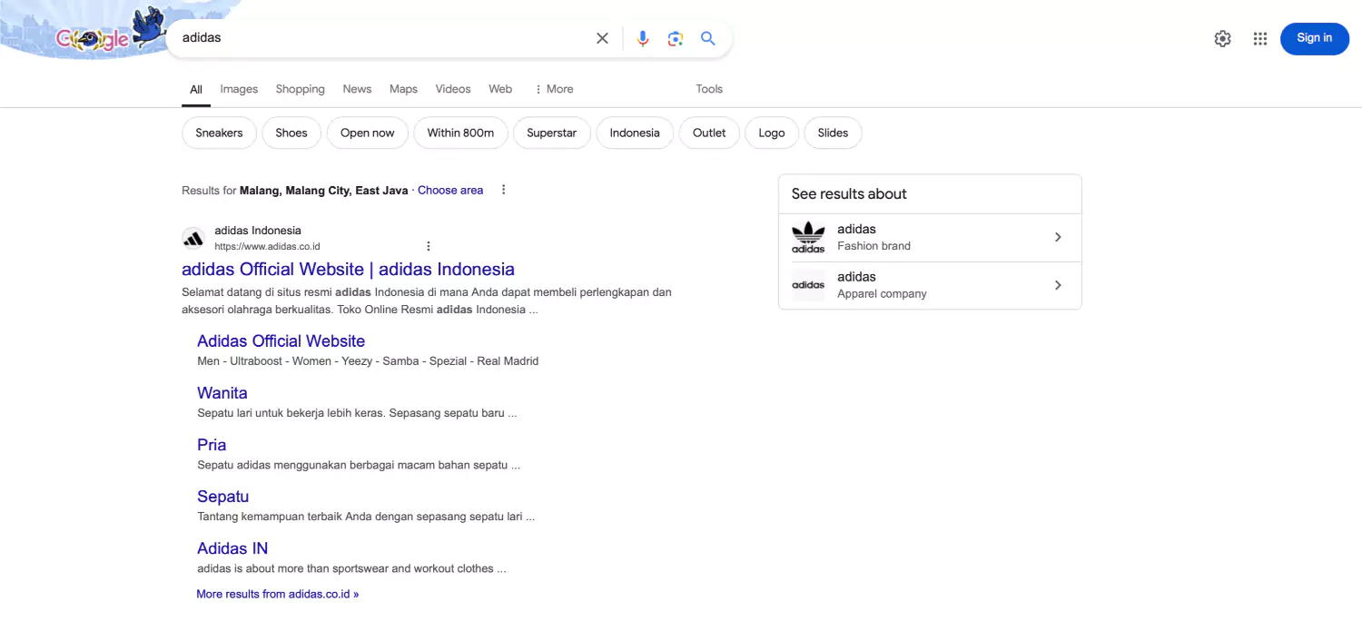Open the More search categories dropdown
The image size is (1362, 621).
[554, 89]
